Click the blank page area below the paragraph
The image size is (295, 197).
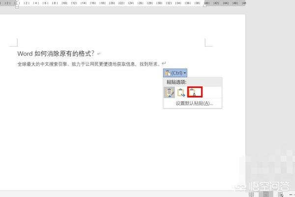[x=98, y=138]
